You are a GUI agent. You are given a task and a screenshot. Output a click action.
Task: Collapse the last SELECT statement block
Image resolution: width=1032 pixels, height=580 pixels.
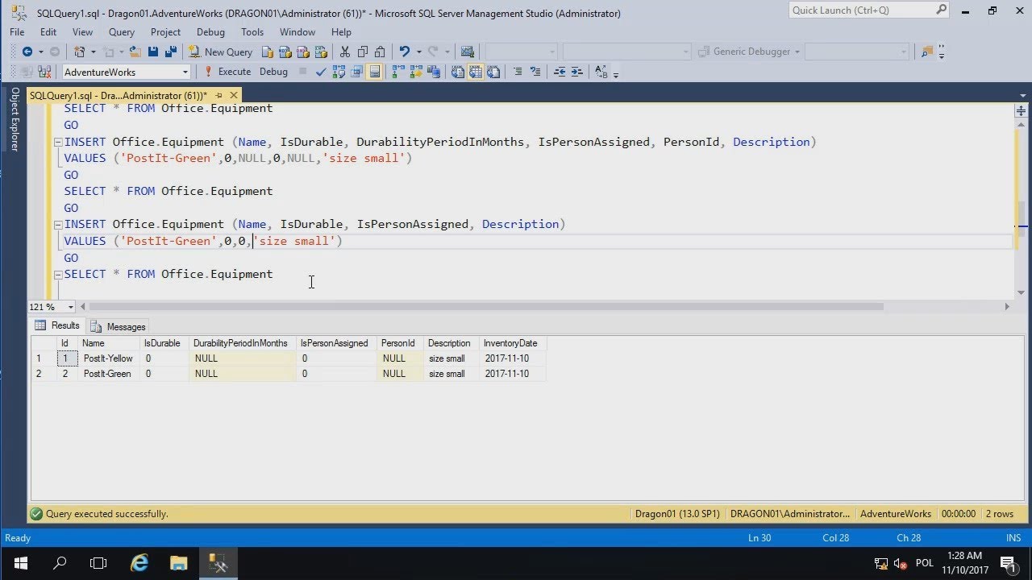(x=57, y=275)
